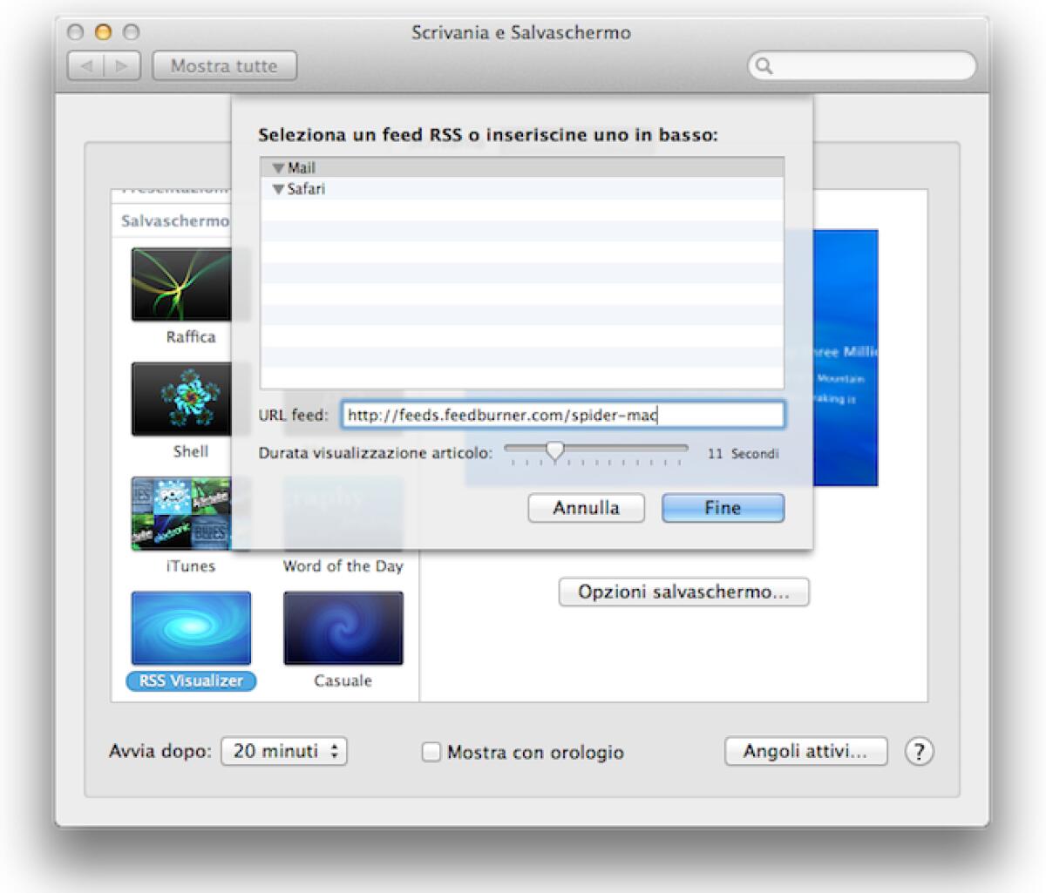Image resolution: width=1046 pixels, height=893 pixels.
Task: Confirm with the Fine button
Action: [723, 508]
